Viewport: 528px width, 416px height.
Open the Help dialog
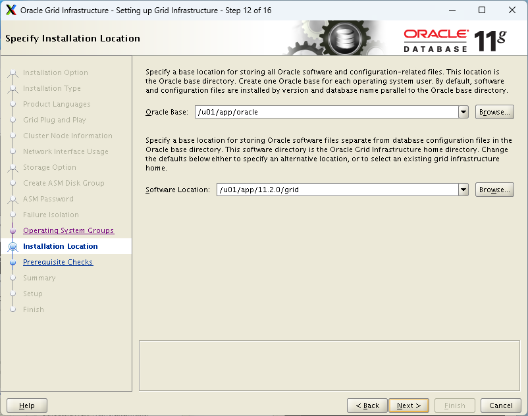[x=27, y=405]
